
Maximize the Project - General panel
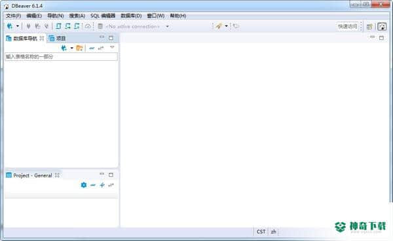[x=111, y=175]
